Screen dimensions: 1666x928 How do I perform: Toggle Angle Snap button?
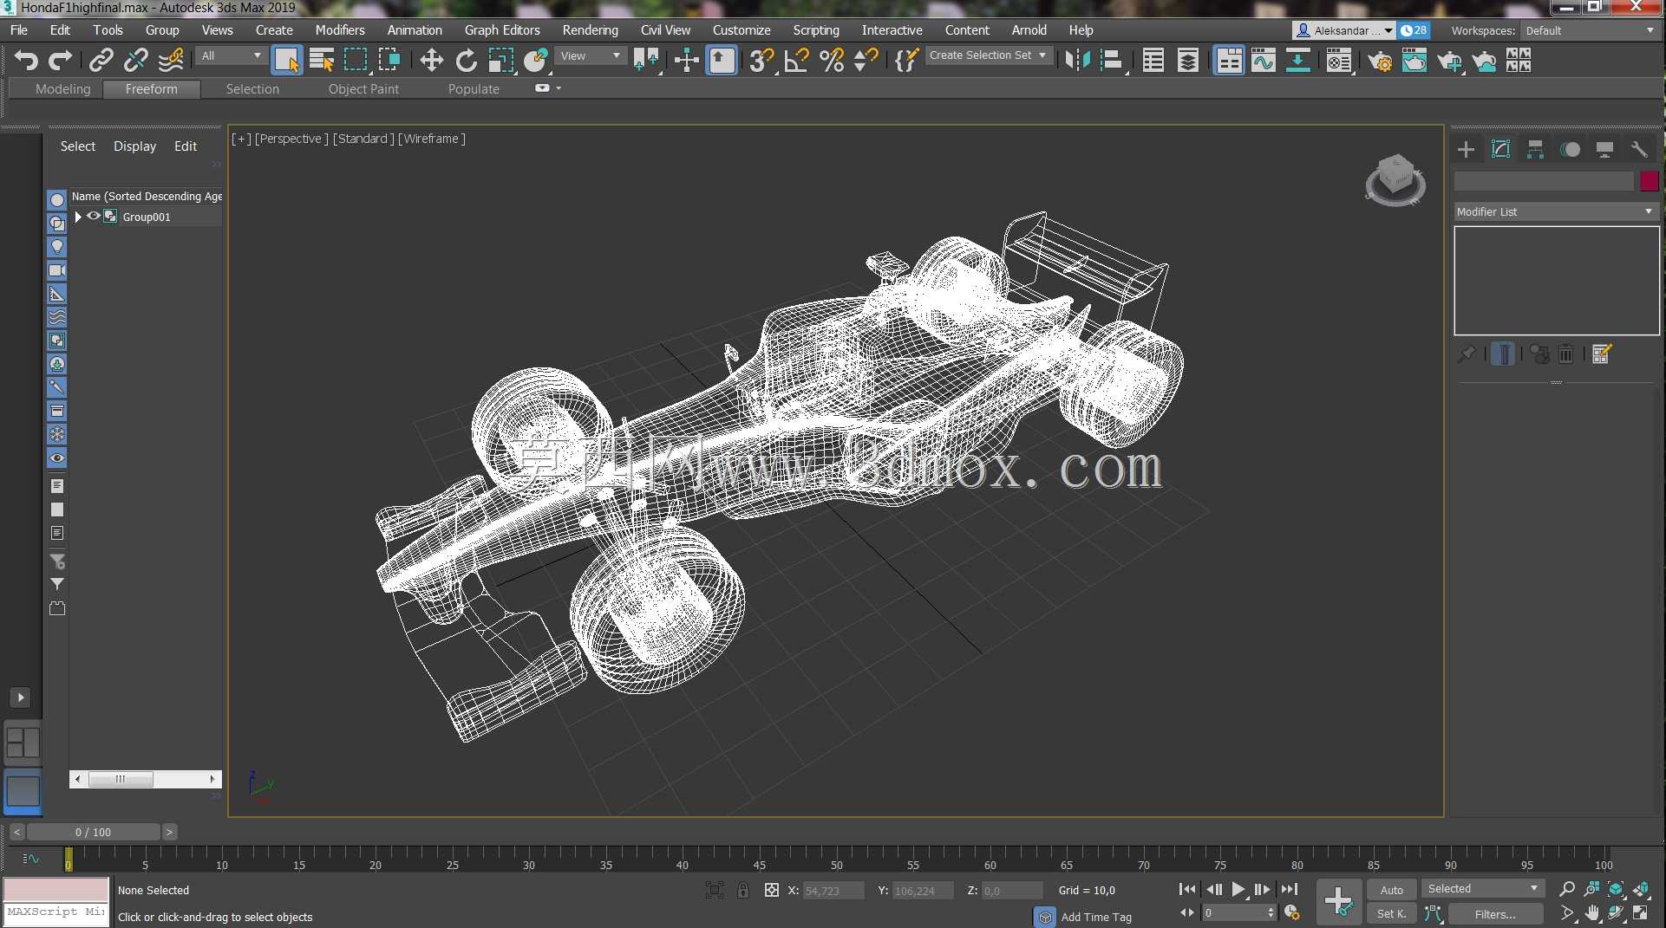pos(796,61)
